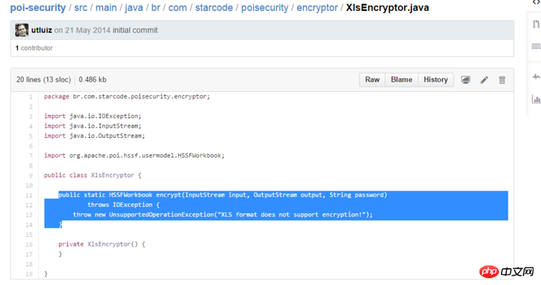The image size is (541, 285).
Task: Open file in GitHub desktop client icon
Action: (466, 80)
